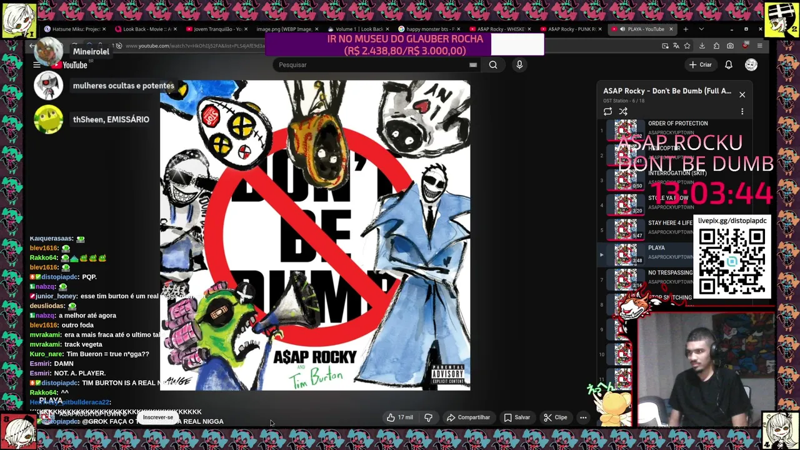Open the browser downloads icon
This screenshot has height=450, width=800.
[702, 46]
